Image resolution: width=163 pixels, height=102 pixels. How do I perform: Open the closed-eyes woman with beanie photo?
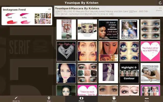coord(108,51)
